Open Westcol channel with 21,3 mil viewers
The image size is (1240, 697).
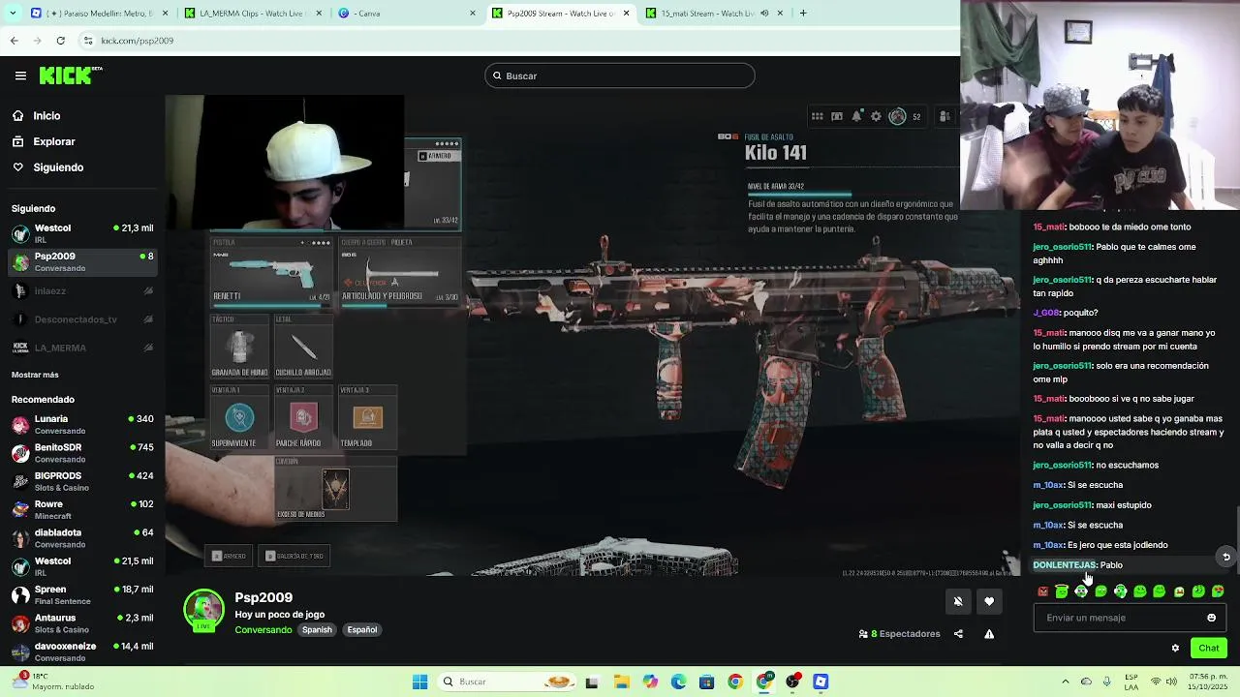pos(82,233)
